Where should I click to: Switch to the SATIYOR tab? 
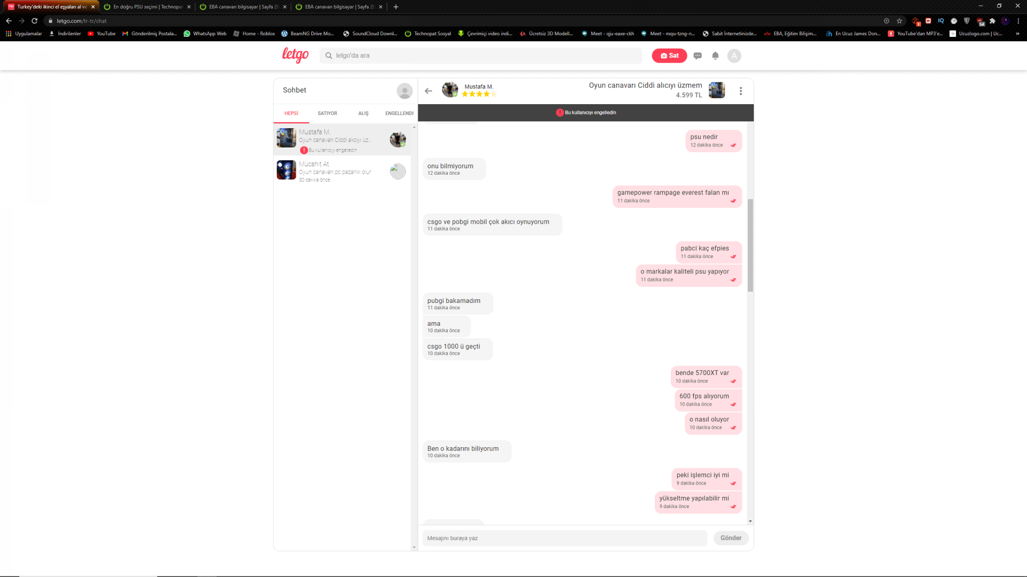tap(327, 113)
